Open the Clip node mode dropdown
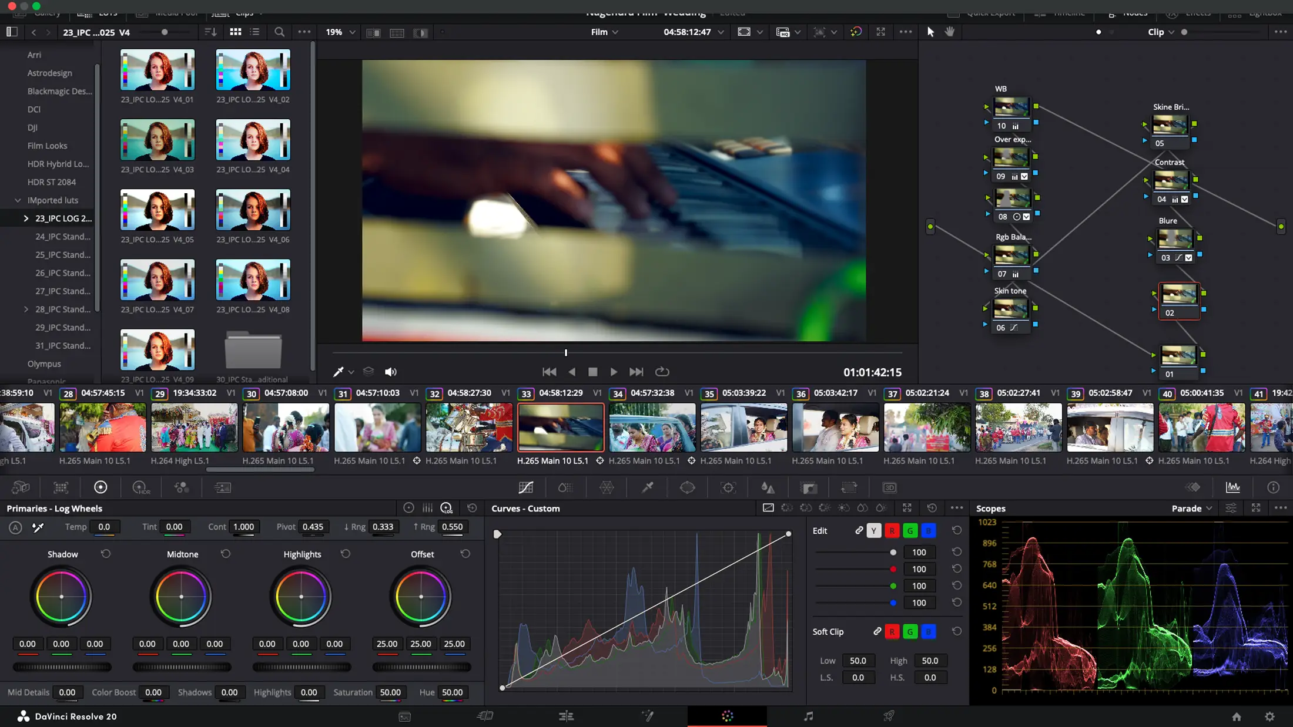1293x727 pixels. pos(1161,32)
